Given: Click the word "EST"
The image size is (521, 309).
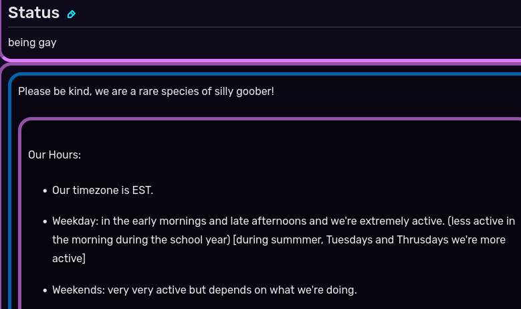Looking at the screenshot, I should tap(140, 191).
